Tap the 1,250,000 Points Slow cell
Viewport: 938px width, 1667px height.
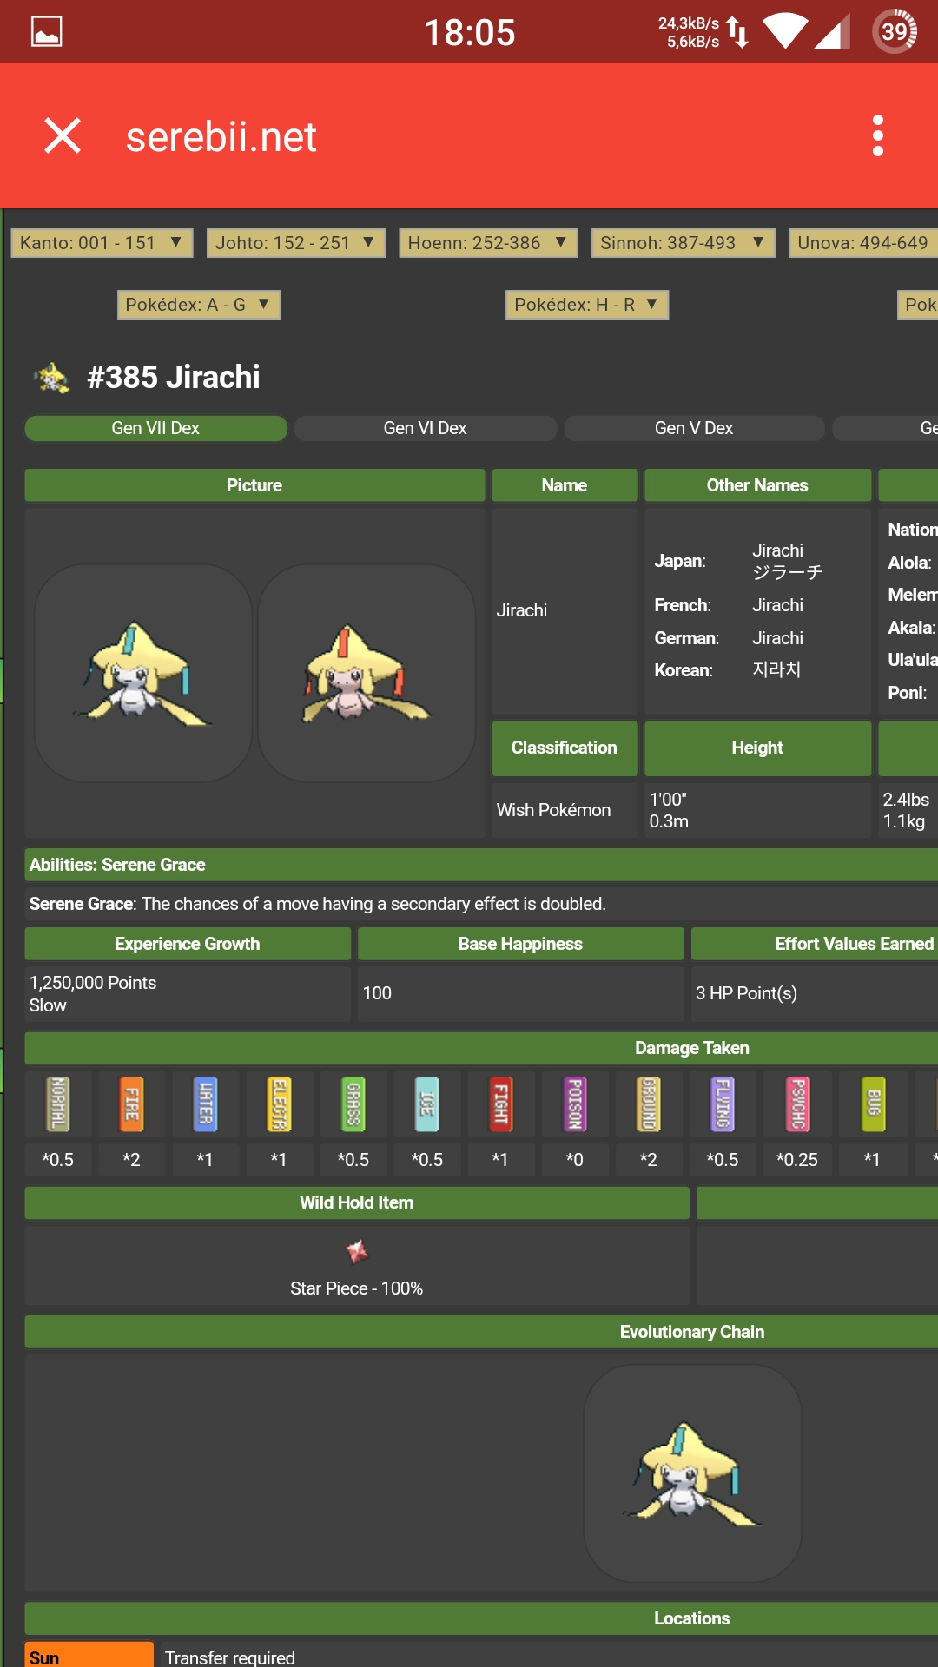188,994
